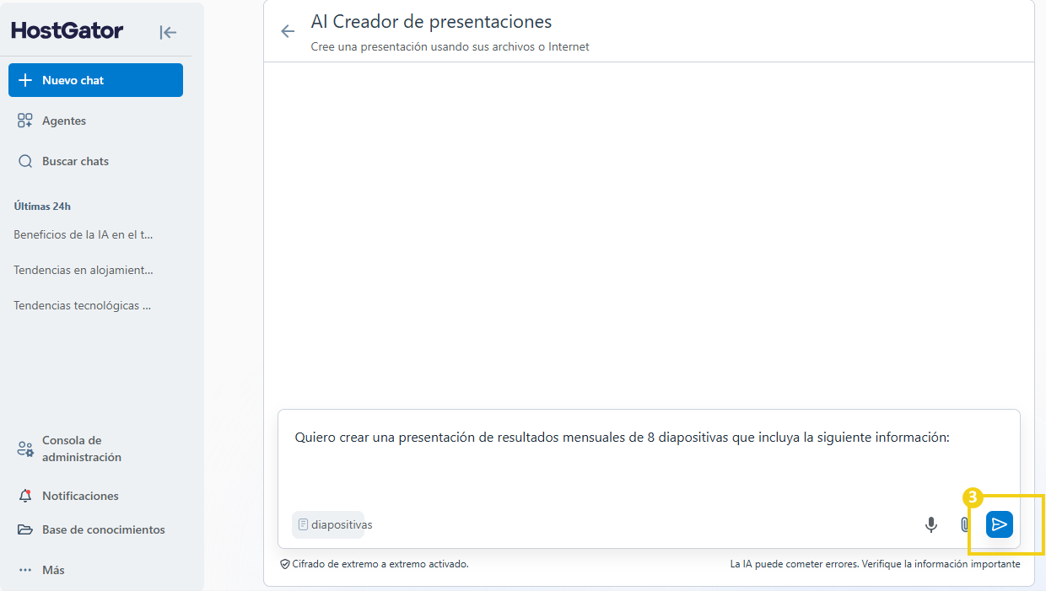Click the paperclip attach file icon
Image resolution: width=1046 pixels, height=591 pixels.
click(x=965, y=524)
